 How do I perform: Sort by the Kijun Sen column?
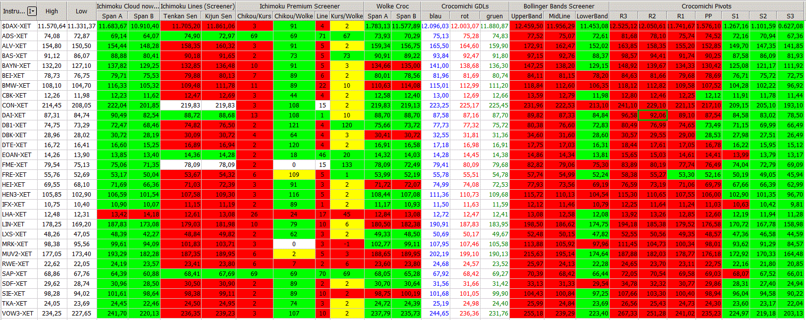218,16
